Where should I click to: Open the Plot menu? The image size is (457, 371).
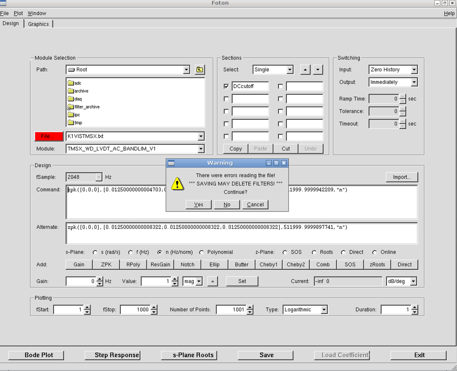(x=18, y=13)
